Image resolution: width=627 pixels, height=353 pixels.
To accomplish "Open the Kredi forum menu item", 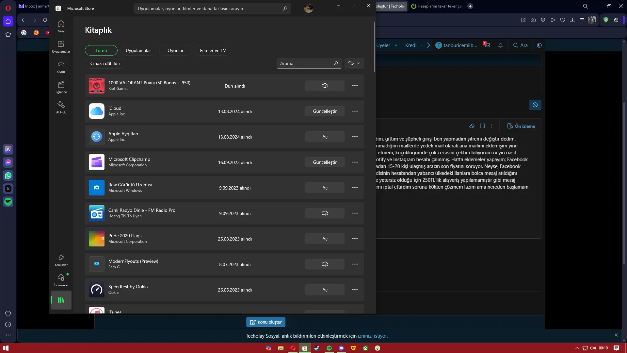I will point(411,45).
